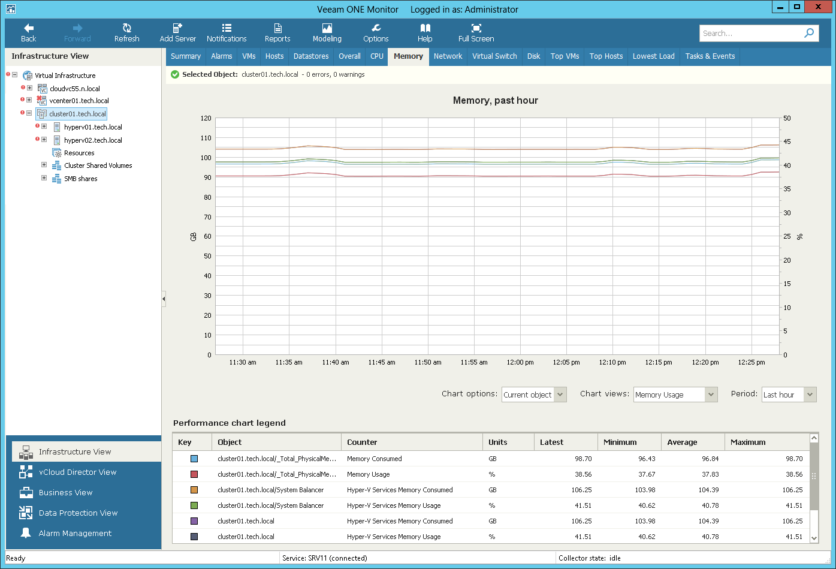The image size is (836, 569).
Task: Switch to the Summary tab
Action: tap(186, 56)
